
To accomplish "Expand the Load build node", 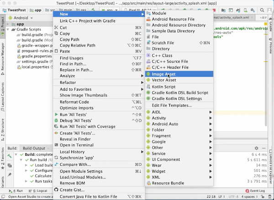I will click(x=26, y=165).
